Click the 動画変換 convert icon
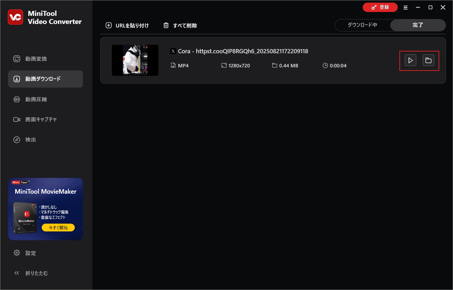Image resolution: width=453 pixels, height=290 pixels. pos(17,59)
